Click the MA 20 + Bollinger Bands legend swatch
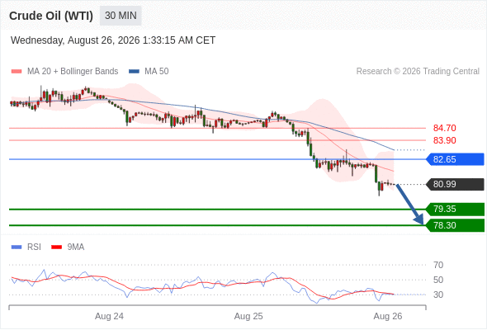 [17, 72]
